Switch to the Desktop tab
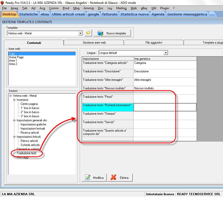The image size is (223, 197). click(9, 14)
